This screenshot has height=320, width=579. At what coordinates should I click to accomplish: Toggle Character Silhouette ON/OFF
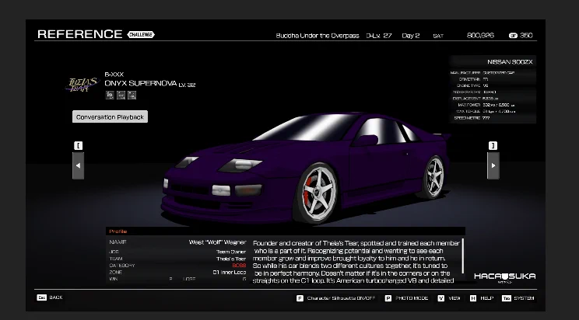click(341, 298)
